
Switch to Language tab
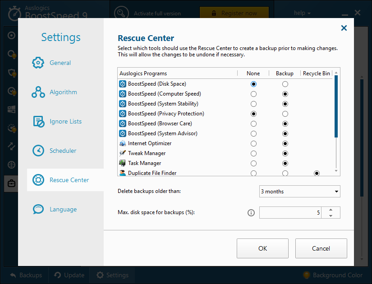pyautogui.click(x=63, y=210)
